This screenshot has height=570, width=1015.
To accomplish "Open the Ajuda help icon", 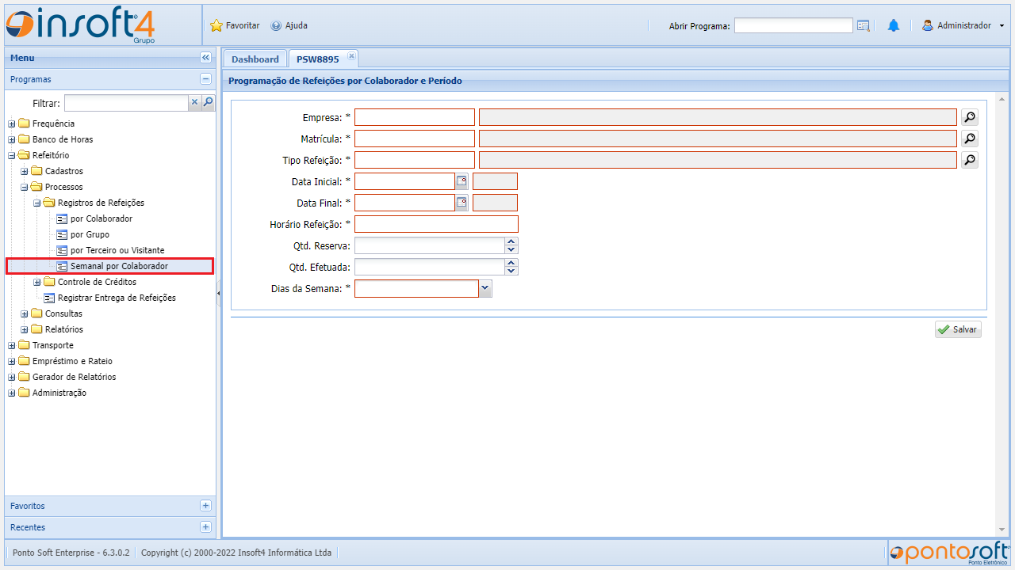I will pyautogui.click(x=276, y=26).
